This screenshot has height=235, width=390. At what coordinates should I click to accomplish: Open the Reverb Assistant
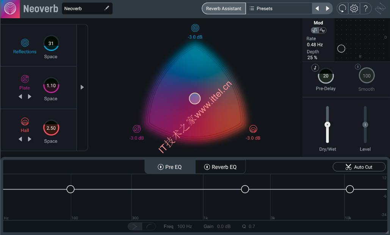pos(224,8)
